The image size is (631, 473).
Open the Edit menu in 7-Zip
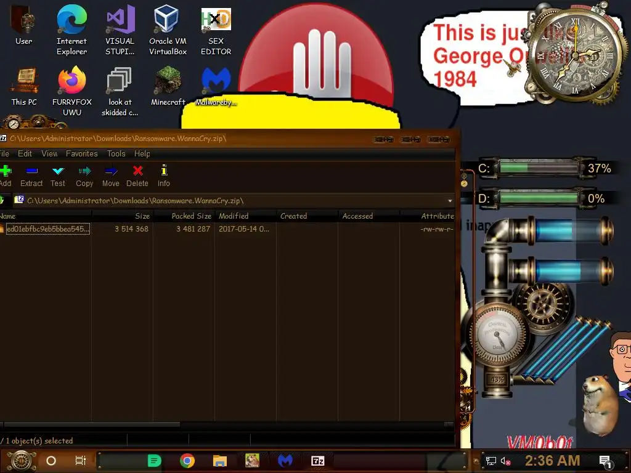(25, 153)
